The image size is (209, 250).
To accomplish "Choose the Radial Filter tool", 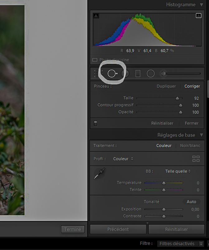I will 151,73.
